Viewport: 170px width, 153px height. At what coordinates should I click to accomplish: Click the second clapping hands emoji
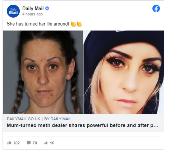point(79,24)
